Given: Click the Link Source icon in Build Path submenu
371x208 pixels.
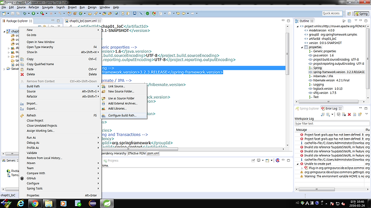Looking at the screenshot, I should [x=104, y=87].
